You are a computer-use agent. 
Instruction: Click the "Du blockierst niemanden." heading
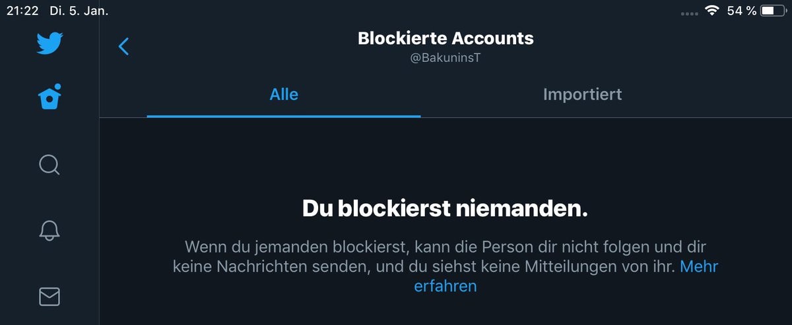coord(445,209)
